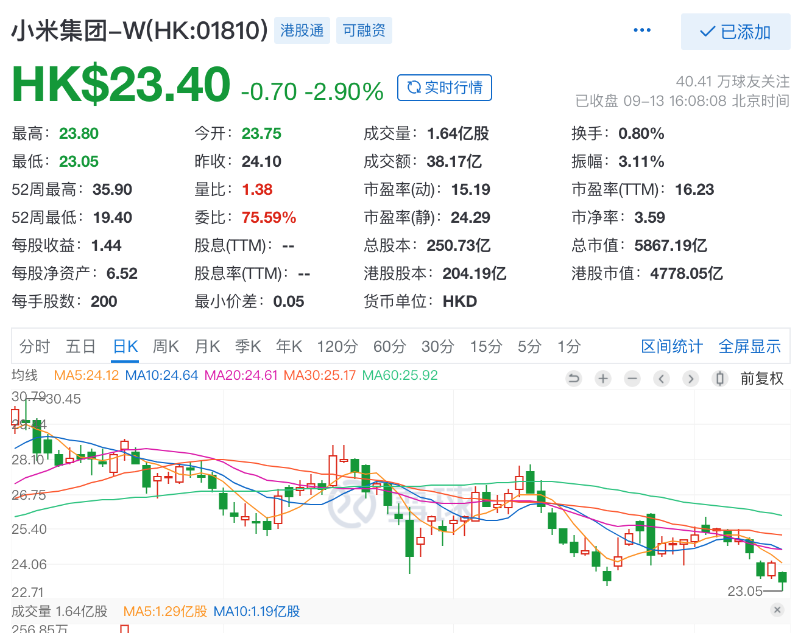Screen dimensions: 798x633
Task: Zoom in on chart with the plus icon
Action: pos(602,379)
